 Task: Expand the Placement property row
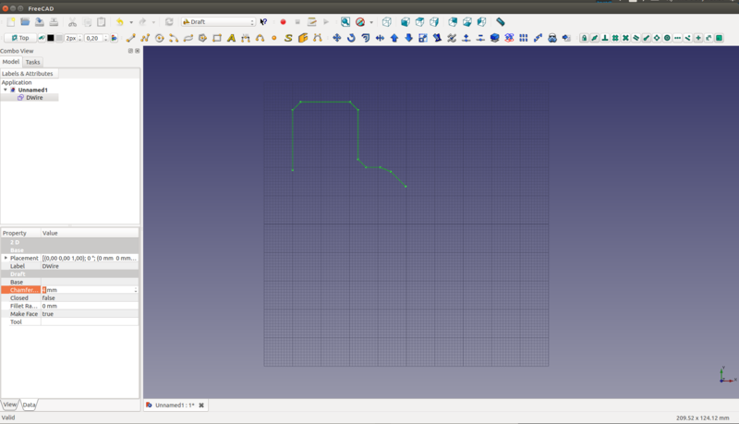pyautogui.click(x=5, y=258)
